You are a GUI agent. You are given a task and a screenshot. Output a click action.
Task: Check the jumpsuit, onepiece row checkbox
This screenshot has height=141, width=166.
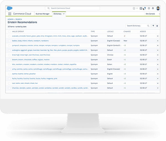[9, 46]
